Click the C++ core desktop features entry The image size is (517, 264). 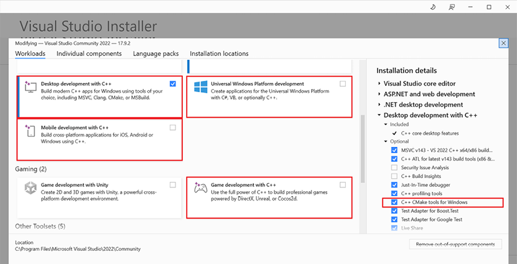pos(430,133)
